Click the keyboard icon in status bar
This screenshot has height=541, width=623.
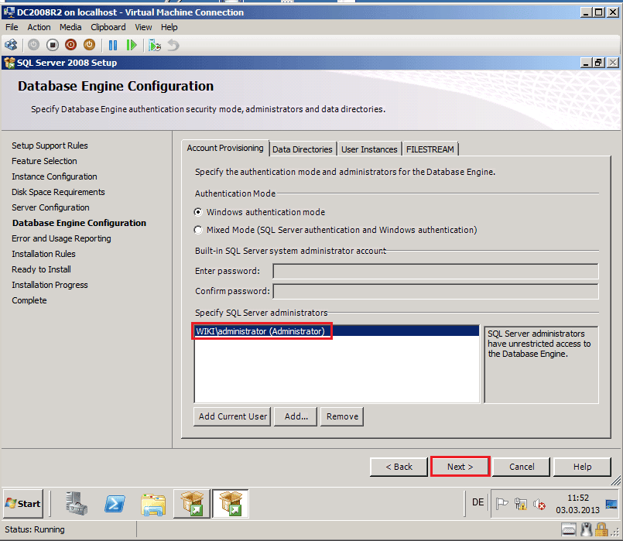click(x=569, y=529)
